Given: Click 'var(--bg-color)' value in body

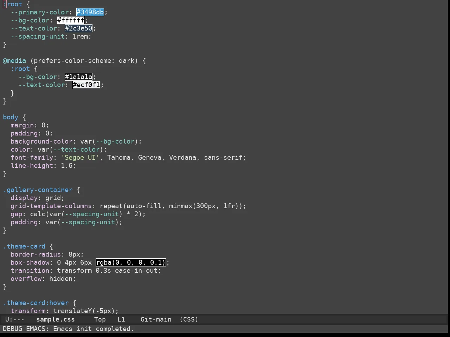Looking at the screenshot, I should pos(109,141).
